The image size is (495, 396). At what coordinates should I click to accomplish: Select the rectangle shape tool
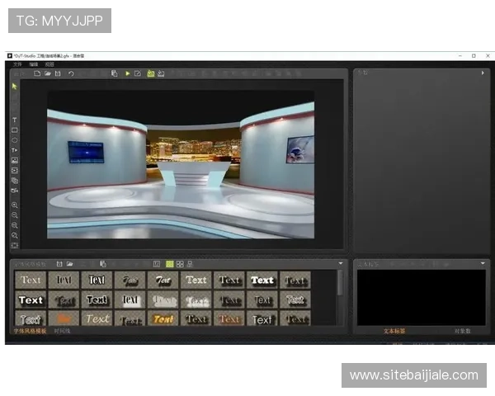(x=14, y=130)
